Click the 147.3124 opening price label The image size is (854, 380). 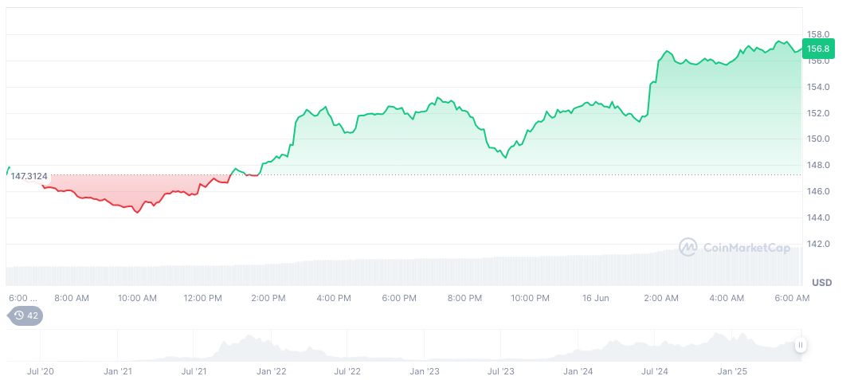pos(29,175)
